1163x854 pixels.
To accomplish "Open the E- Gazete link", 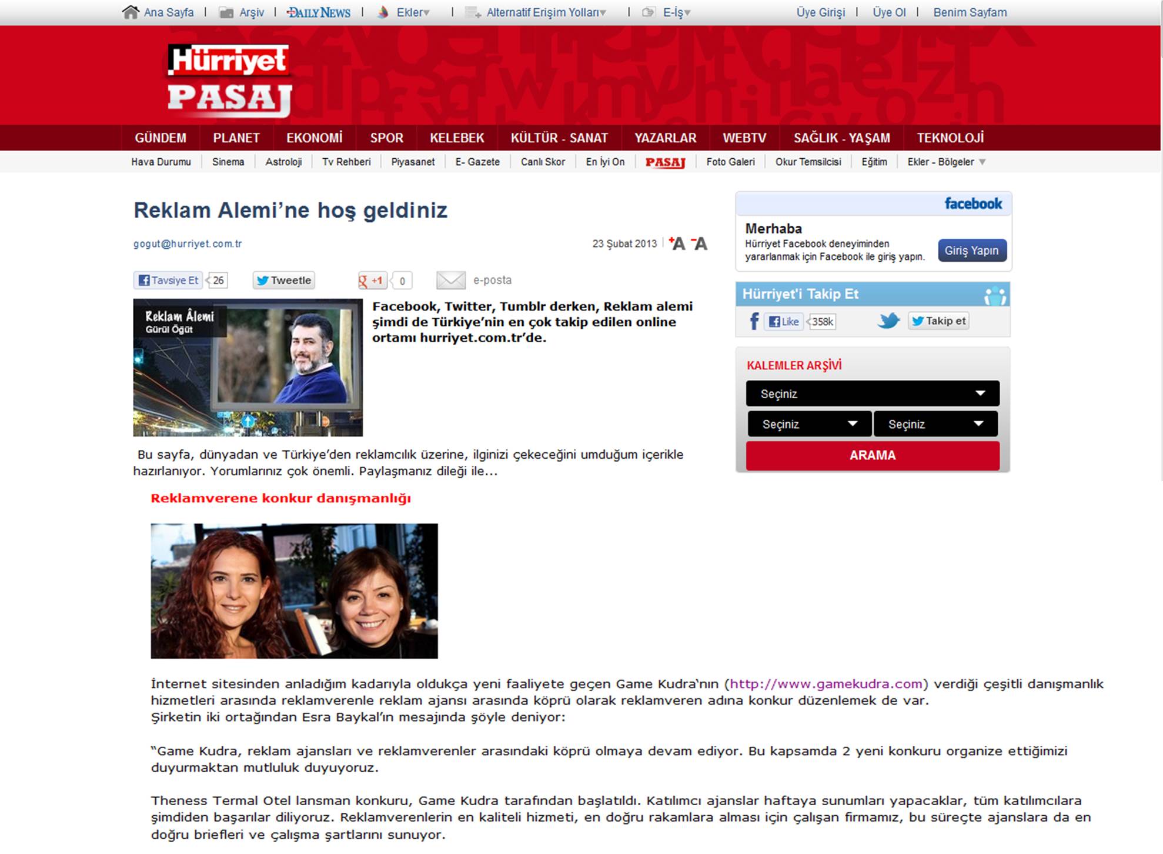I will pos(477,162).
